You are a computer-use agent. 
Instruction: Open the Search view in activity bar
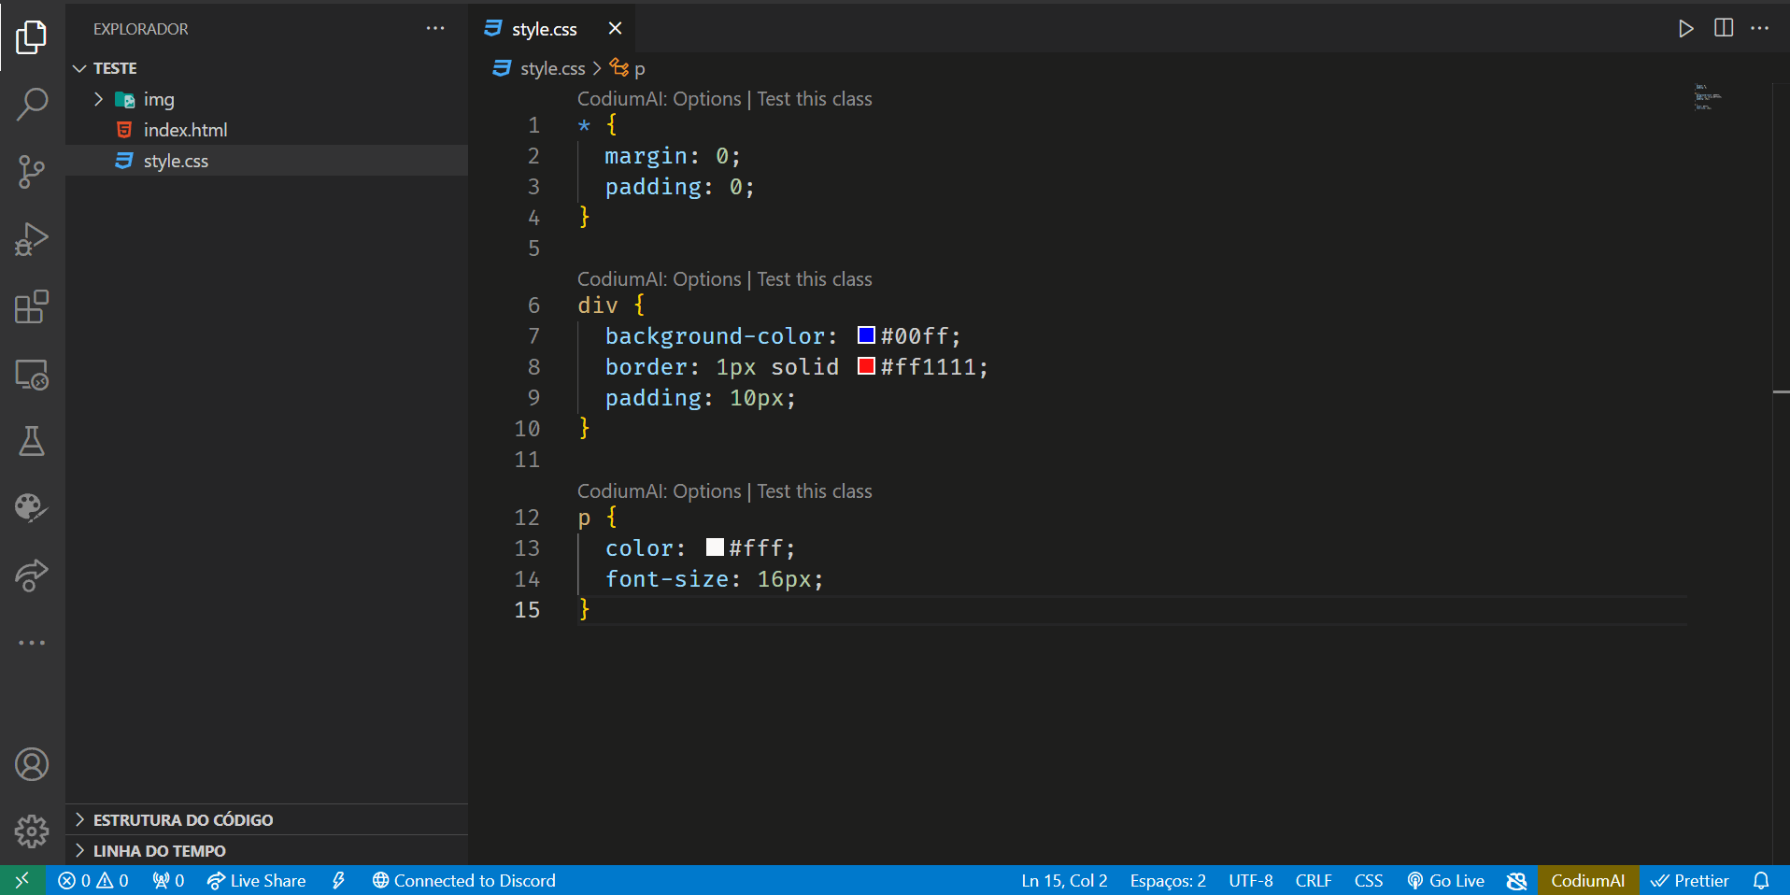[32, 105]
